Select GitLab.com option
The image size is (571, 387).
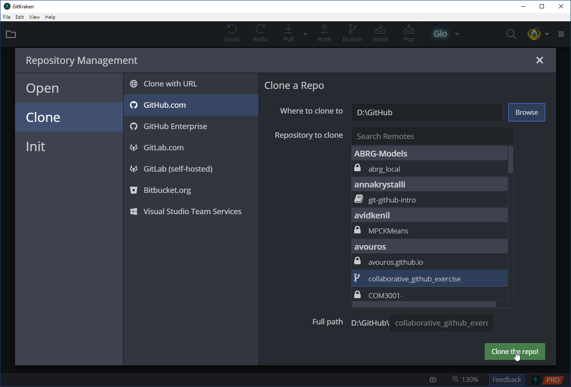[191, 148]
